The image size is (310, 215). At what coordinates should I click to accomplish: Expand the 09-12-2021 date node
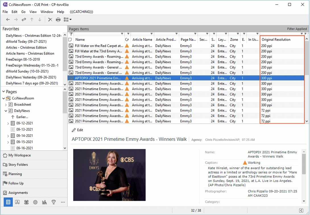pos(8,123)
